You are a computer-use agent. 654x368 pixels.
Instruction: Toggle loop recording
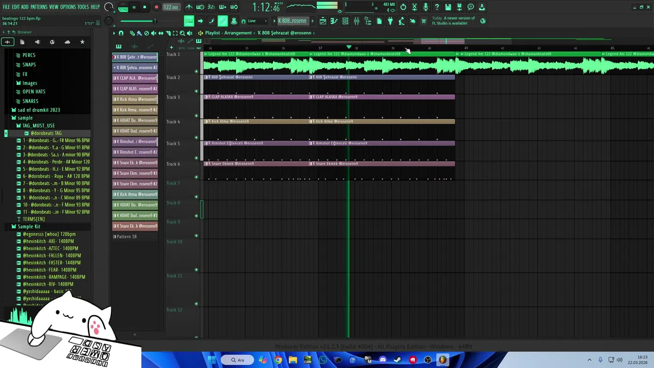pyautogui.click(x=233, y=7)
